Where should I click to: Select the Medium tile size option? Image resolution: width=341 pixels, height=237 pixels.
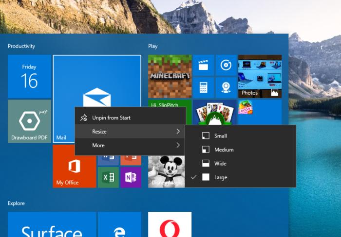coord(224,150)
